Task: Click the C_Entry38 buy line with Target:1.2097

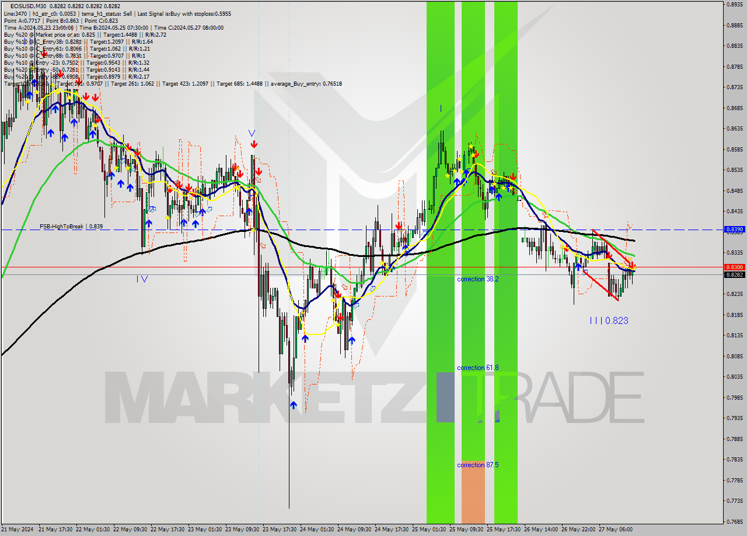Action: click(x=78, y=41)
